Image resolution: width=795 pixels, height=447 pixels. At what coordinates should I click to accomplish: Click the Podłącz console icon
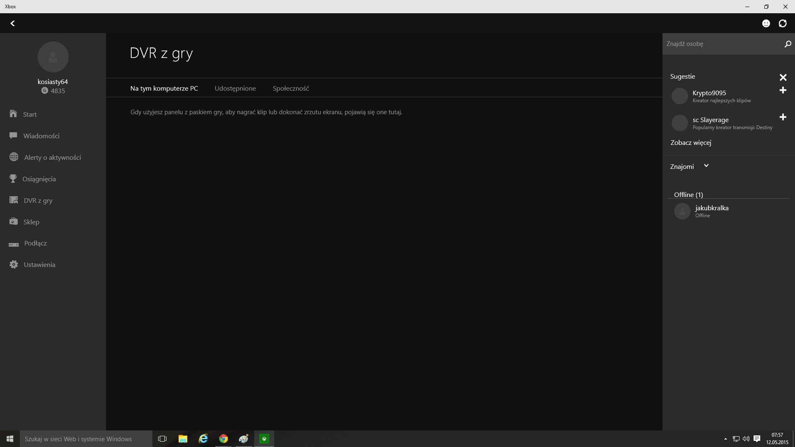pos(14,244)
